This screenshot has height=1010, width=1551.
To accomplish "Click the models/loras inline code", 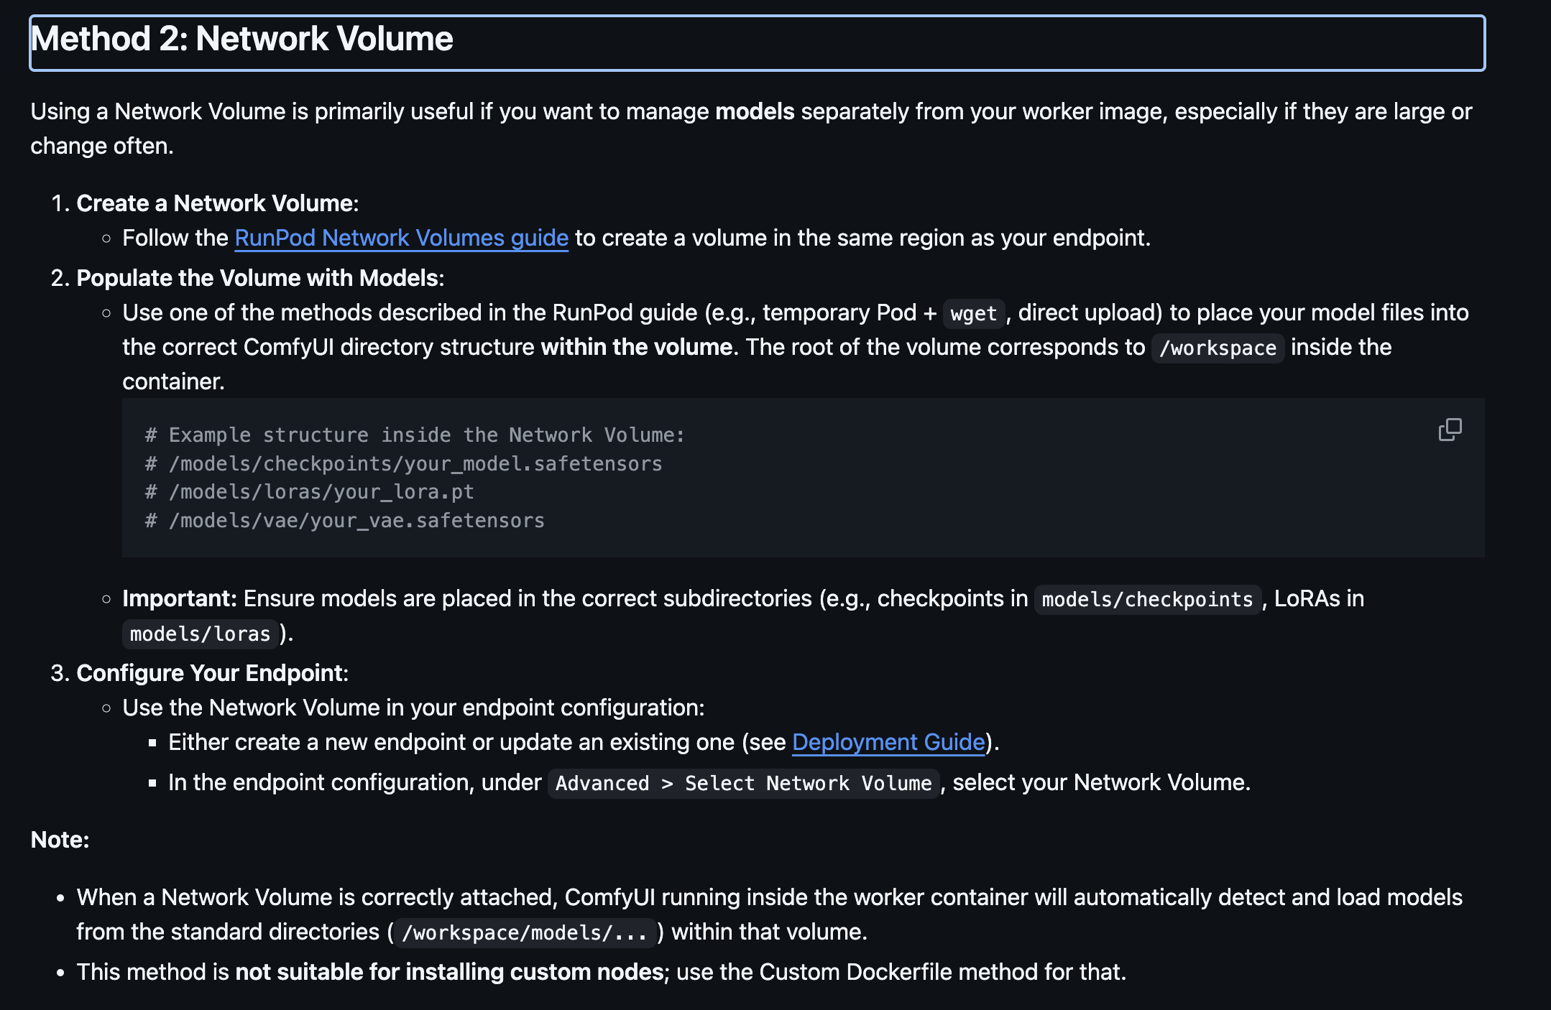I will click(x=200, y=634).
